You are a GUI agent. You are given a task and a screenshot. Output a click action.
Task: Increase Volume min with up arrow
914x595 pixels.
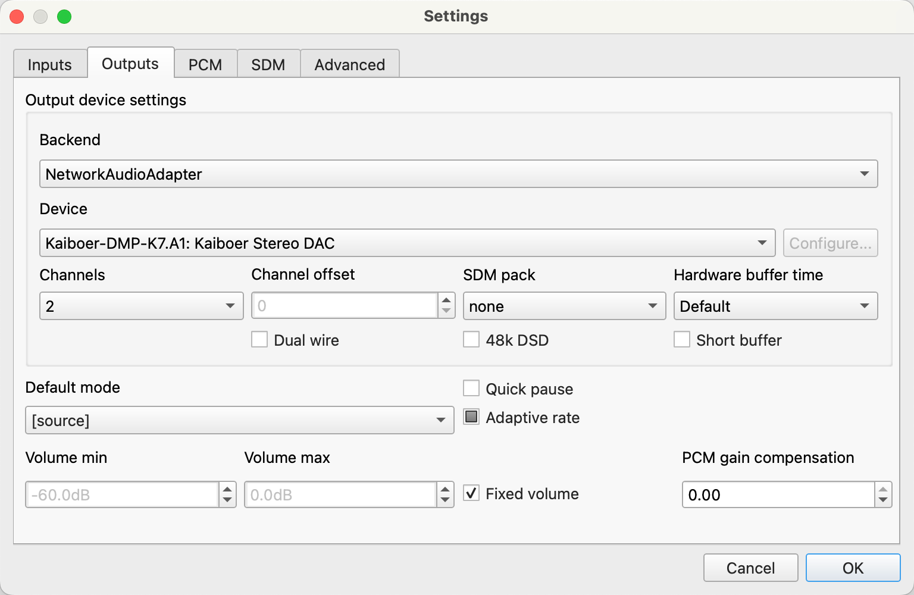227,488
